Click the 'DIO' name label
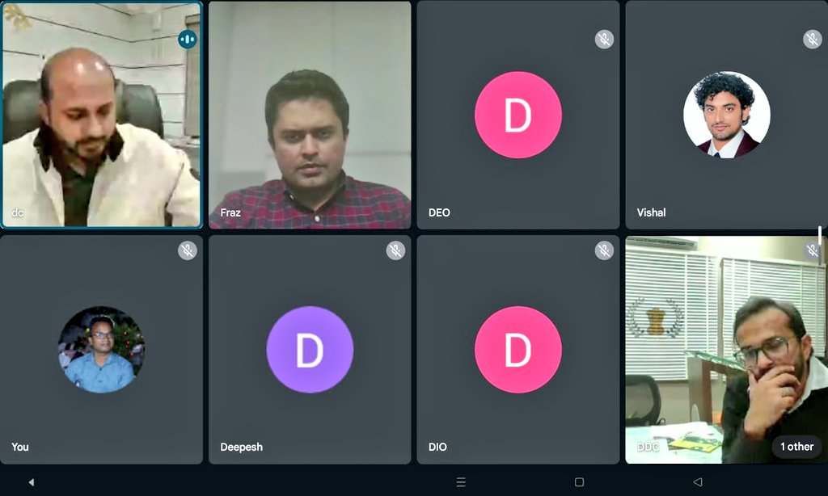This screenshot has width=828, height=496. [x=437, y=447]
